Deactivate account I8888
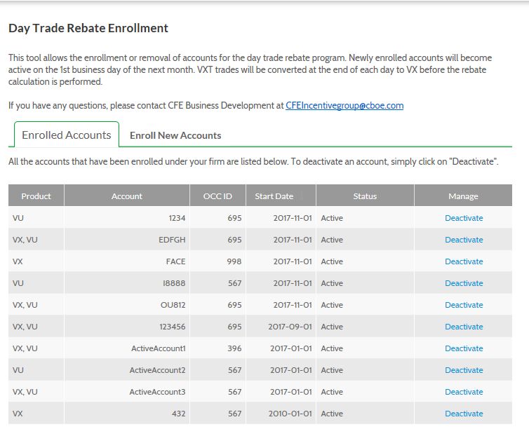 [464, 283]
